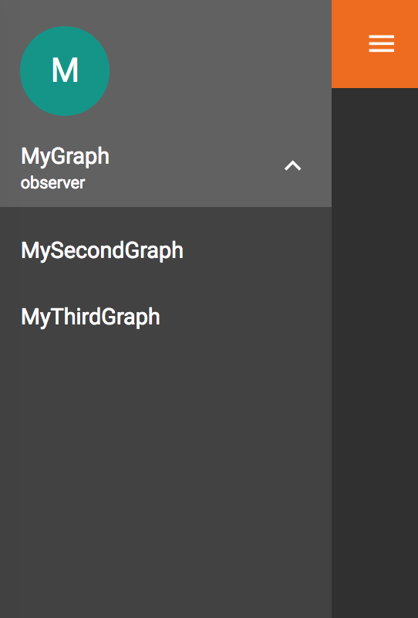Dismiss drawer by clicking dark overlay area
The image size is (418, 618).
375,353
